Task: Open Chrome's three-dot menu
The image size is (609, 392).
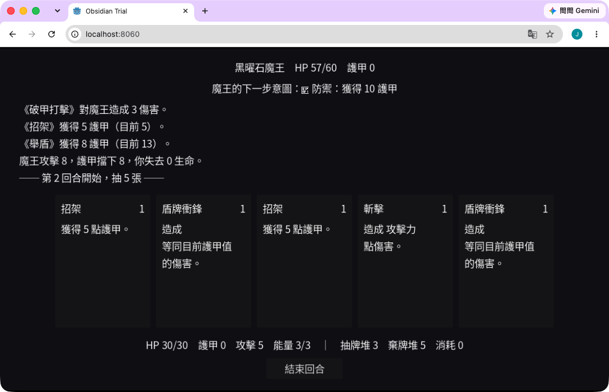Action: tap(596, 34)
